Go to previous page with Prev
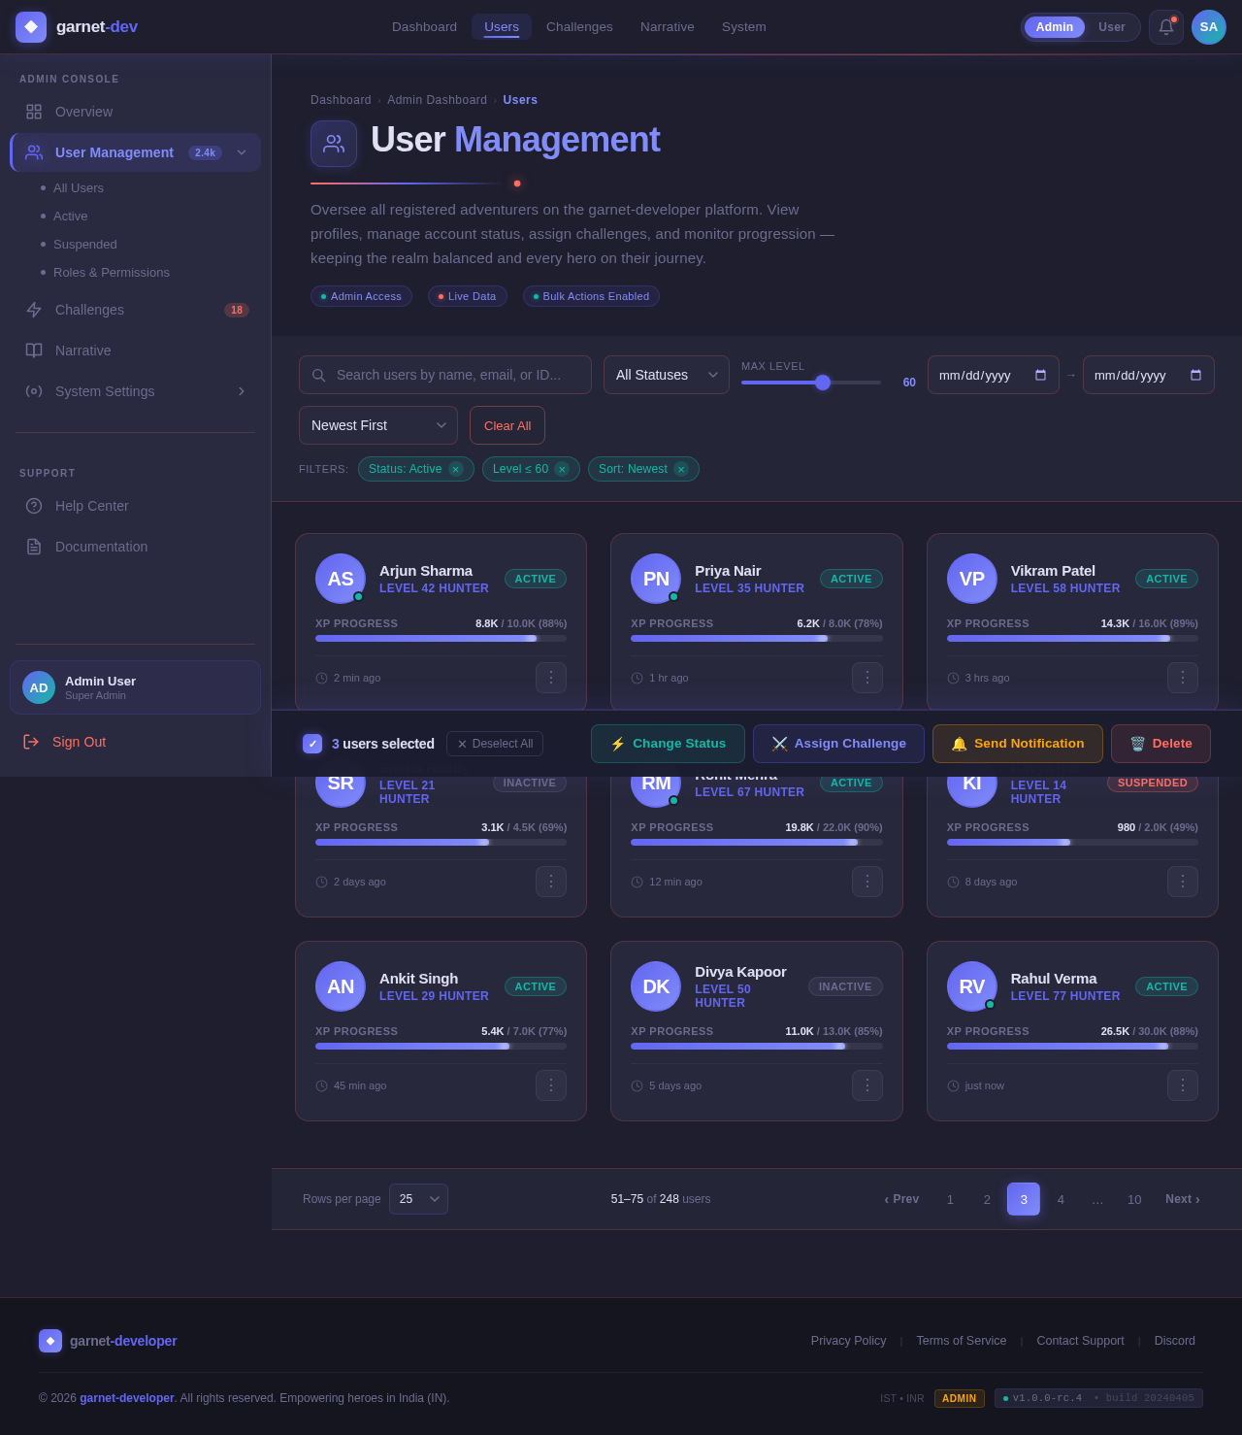The image size is (1242, 1435). 901,1199
